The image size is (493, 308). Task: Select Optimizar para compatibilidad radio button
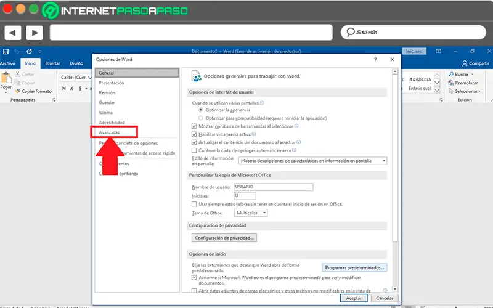click(201, 118)
